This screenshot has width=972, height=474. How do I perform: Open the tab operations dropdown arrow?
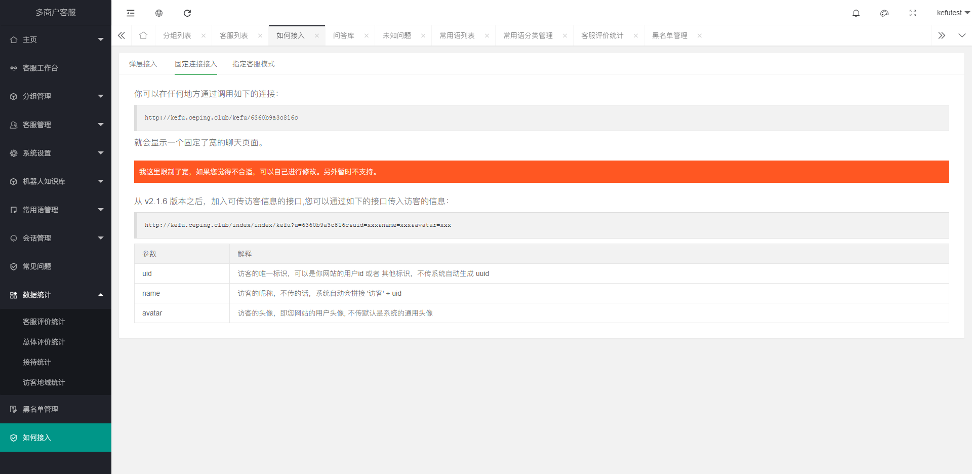pos(962,35)
